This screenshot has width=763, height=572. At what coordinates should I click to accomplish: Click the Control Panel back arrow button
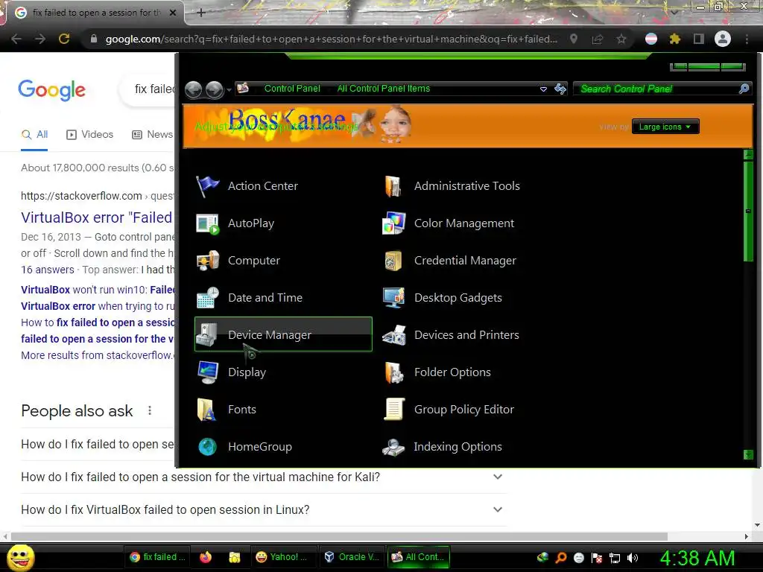pos(193,89)
